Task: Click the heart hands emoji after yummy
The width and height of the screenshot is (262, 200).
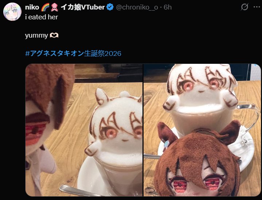Action: click(x=54, y=35)
